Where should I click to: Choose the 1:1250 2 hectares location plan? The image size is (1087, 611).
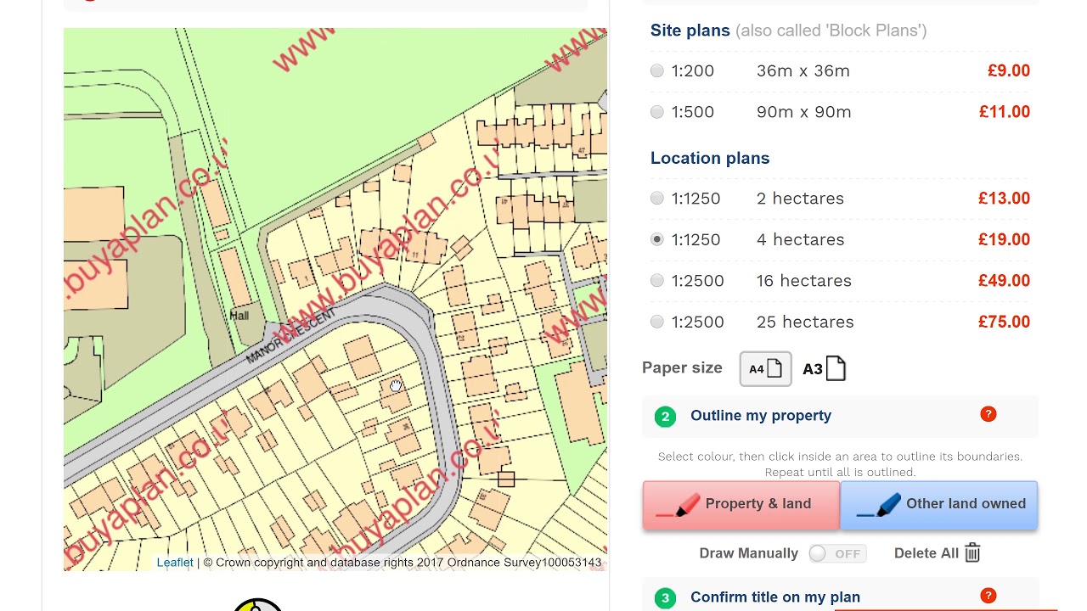coord(657,199)
